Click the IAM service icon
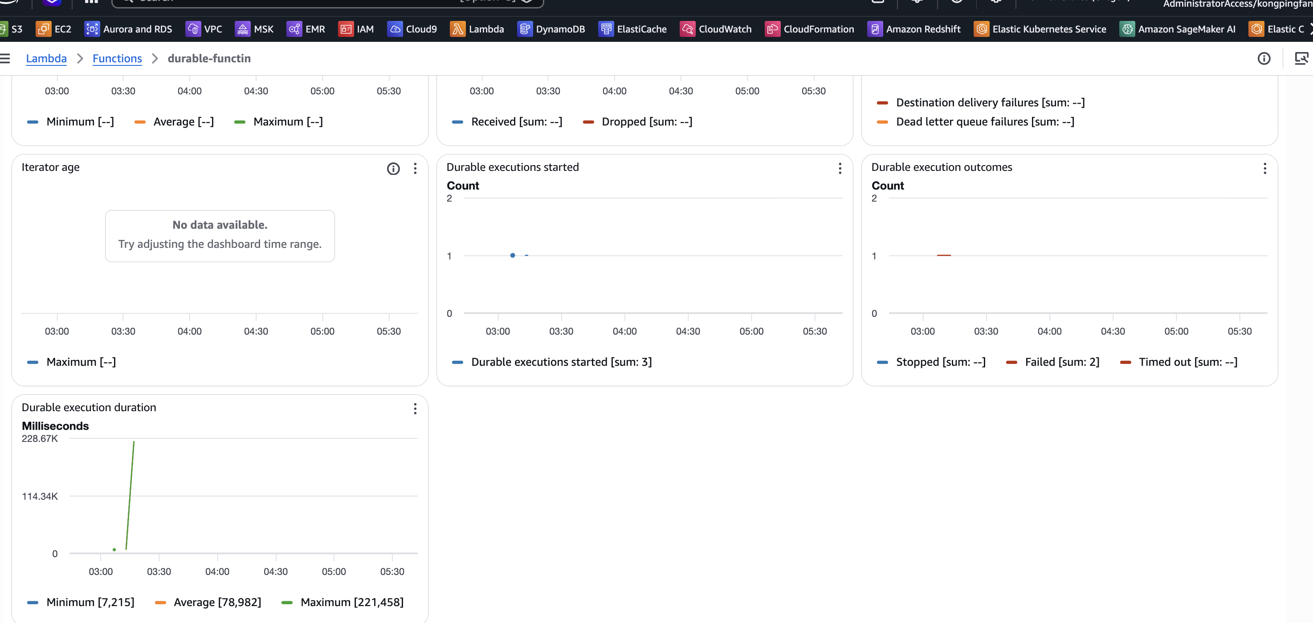 pos(346,29)
